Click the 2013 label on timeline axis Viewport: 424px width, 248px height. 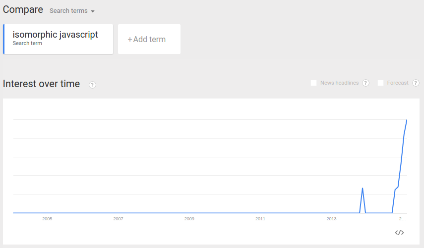point(331,219)
